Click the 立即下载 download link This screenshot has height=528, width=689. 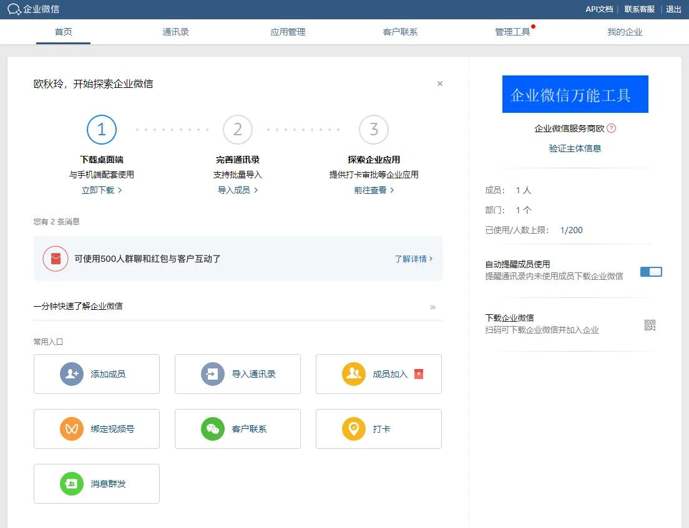click(99, 190)
